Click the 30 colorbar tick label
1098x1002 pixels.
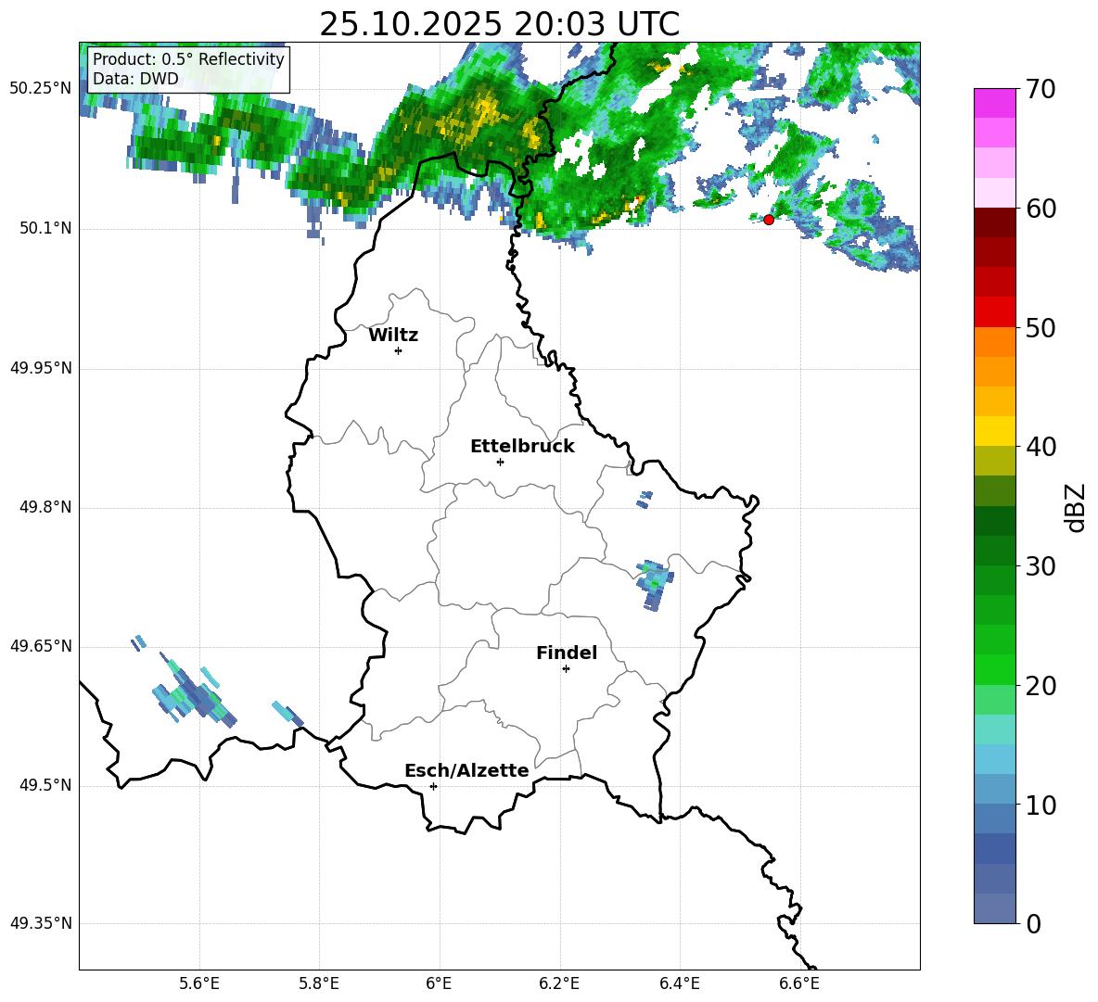(1041, 566)
